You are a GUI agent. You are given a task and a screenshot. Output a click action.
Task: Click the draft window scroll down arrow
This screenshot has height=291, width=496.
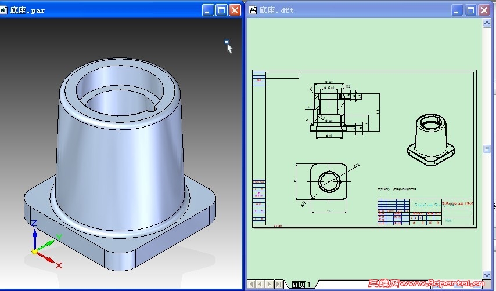tap(487, 275)
